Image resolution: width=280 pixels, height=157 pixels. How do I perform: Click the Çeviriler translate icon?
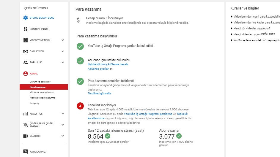click(26, 125)
